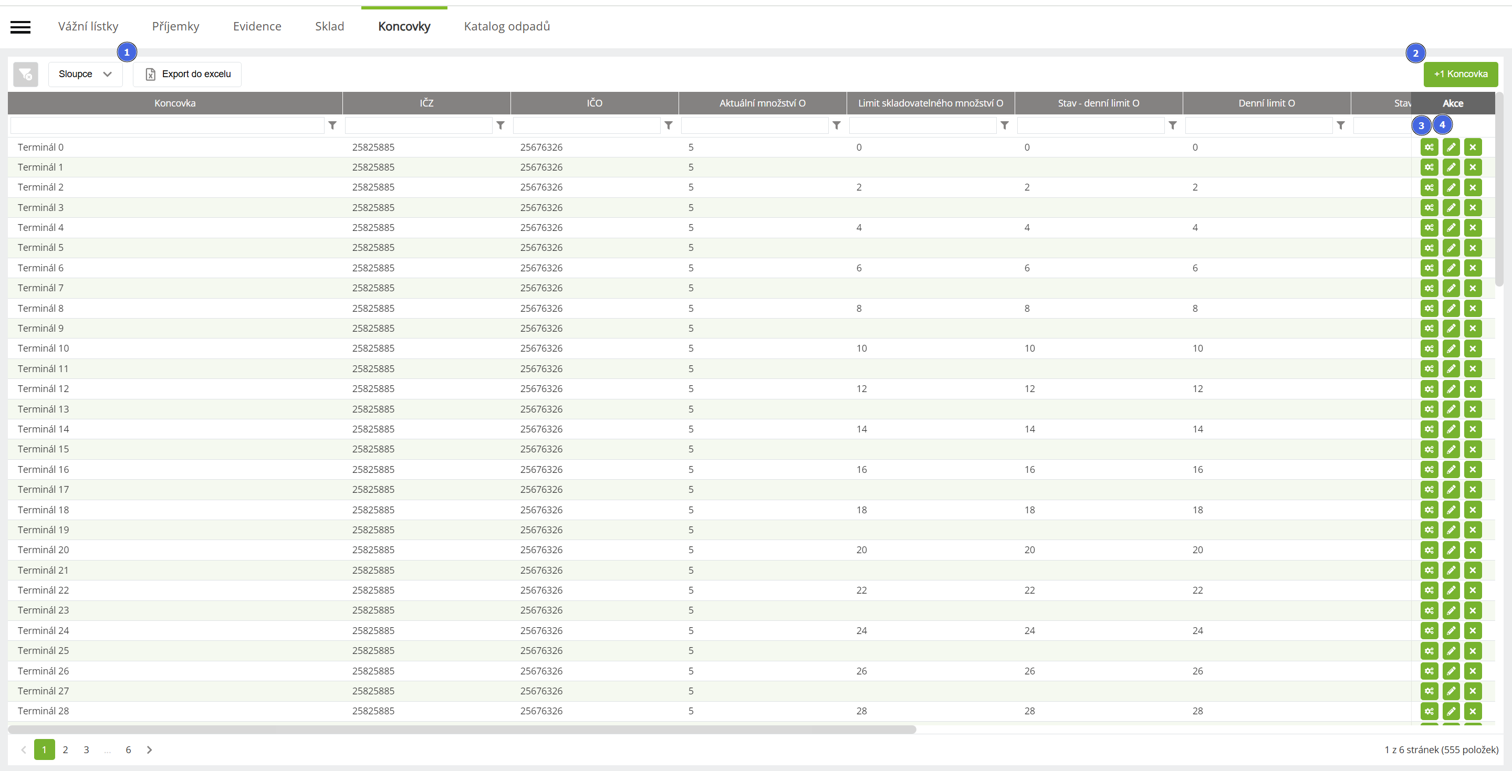
Task: Expand the Sloupce dropdown
Action: pyautogui.click(x=85, y=74)
